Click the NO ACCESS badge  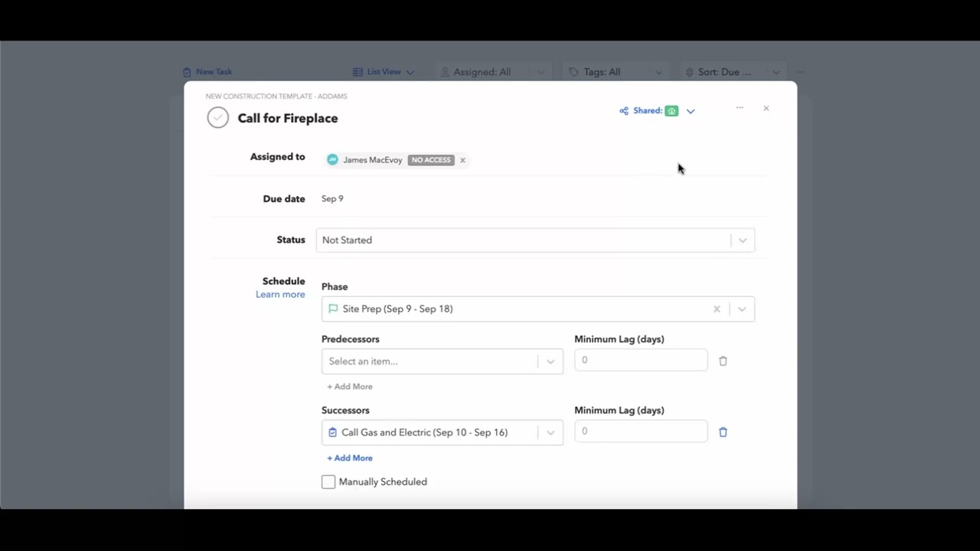point(431,160)
